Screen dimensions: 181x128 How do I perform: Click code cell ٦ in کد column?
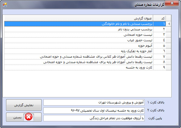pyautogui.click(x=159, y=51)
